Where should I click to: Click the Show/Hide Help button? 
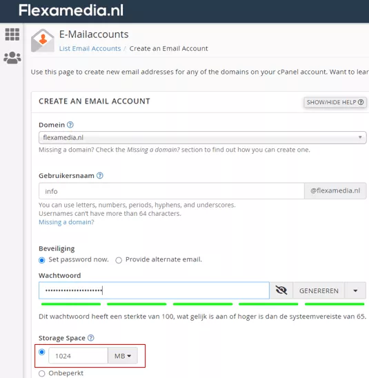335,102
